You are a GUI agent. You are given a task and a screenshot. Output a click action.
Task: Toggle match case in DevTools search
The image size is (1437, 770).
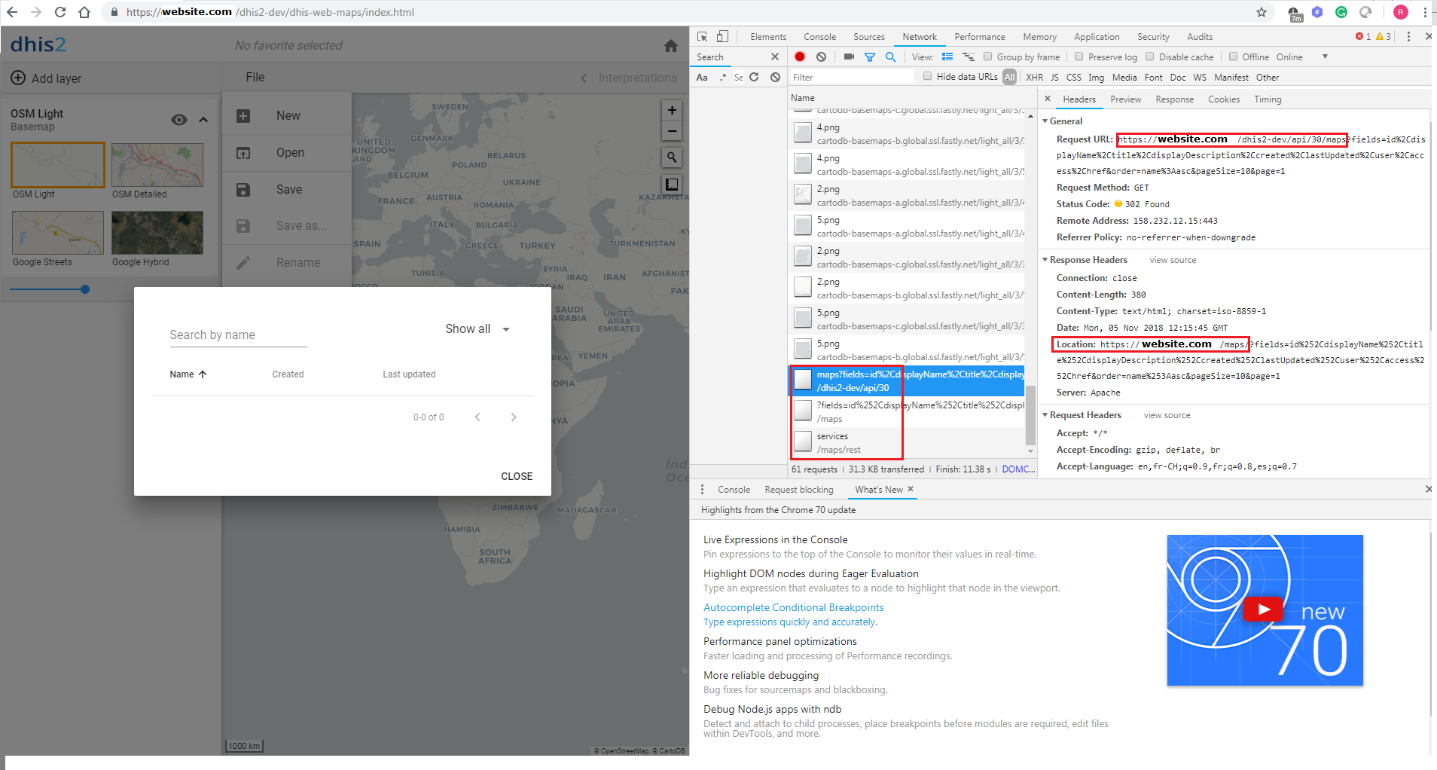(x=702, y=77)
